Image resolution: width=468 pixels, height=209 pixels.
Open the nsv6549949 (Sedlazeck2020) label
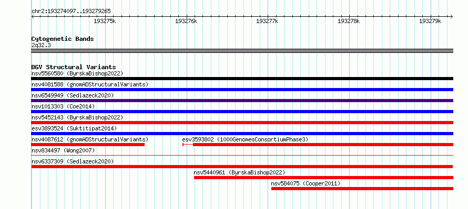click(73, 95)
